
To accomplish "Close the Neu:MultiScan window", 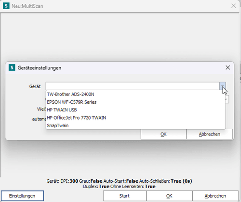I will coord(233,6).
